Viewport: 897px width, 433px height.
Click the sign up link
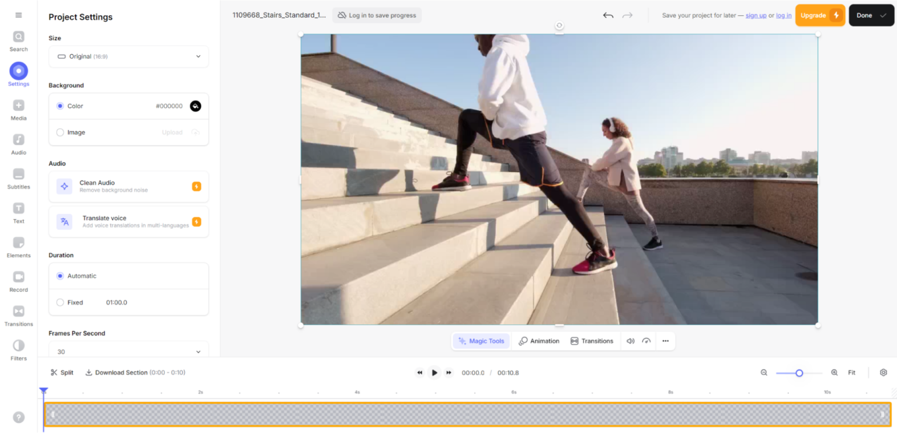coord(756,16)
